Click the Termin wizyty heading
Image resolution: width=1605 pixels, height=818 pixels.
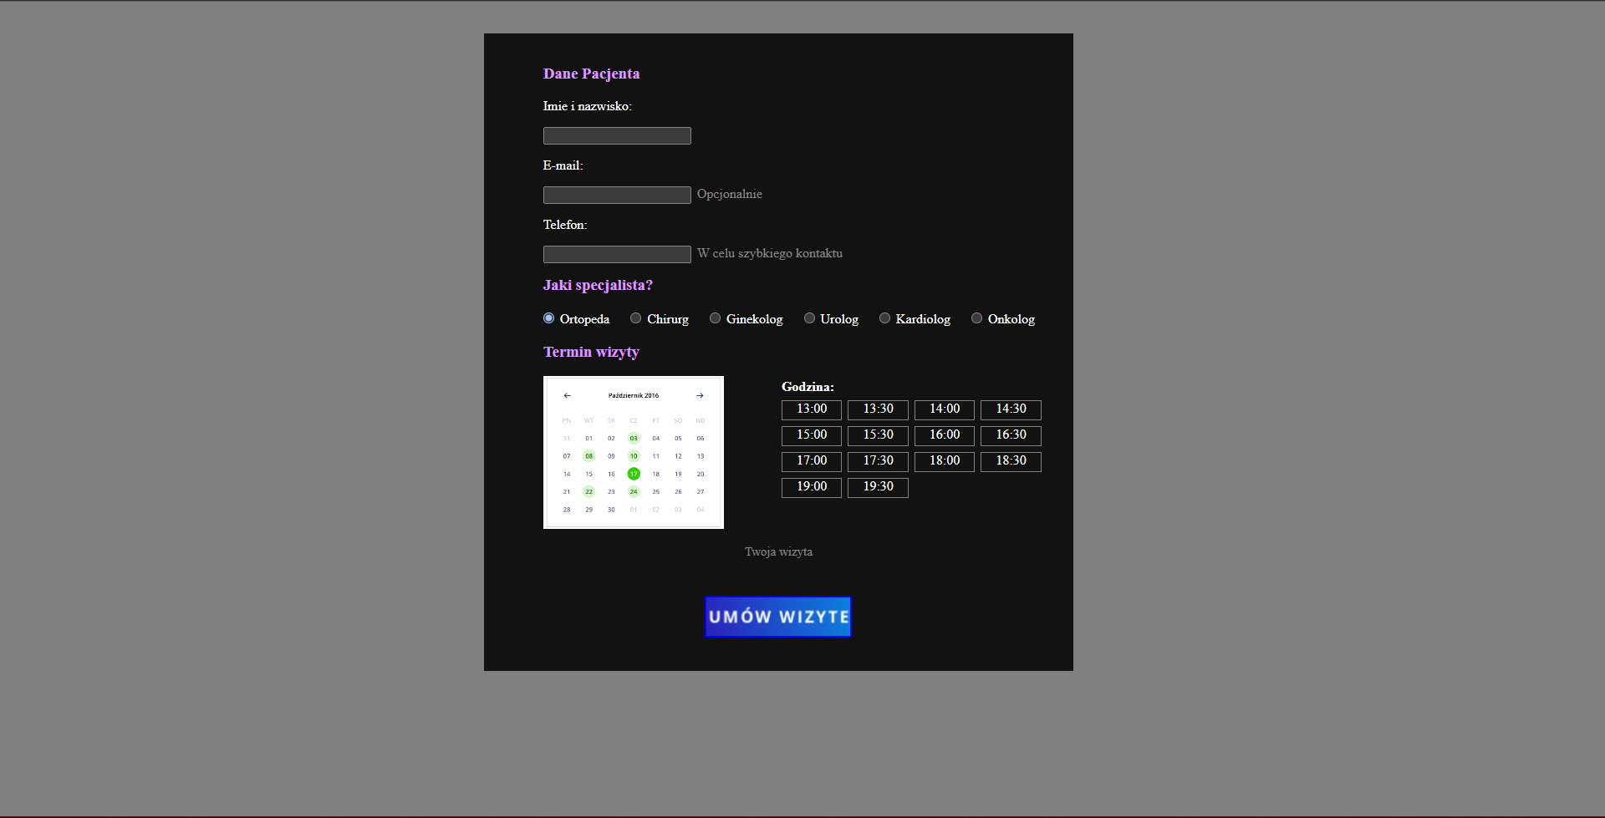click(591, 352)
